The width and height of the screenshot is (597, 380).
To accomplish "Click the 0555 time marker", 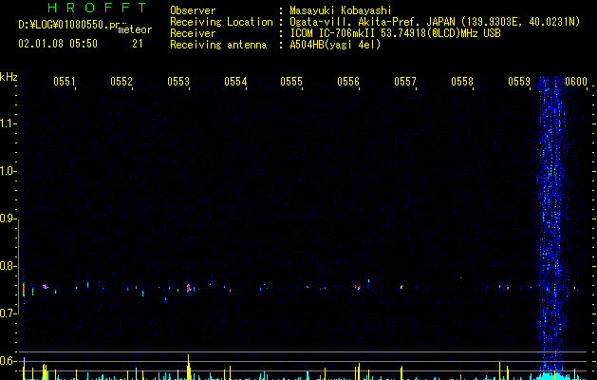I will point(291,82).
